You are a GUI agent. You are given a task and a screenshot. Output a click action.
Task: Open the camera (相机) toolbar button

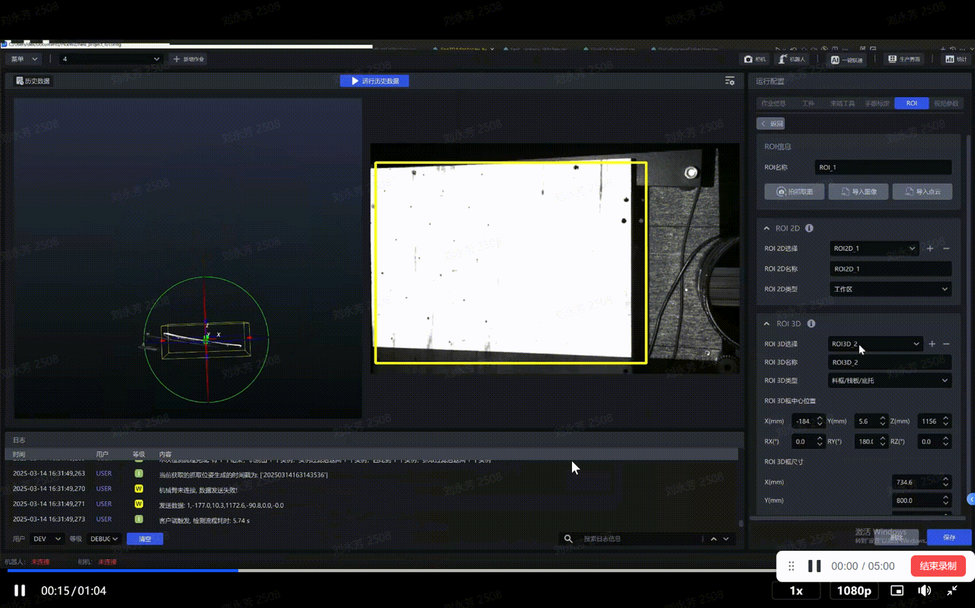point(755,59)
